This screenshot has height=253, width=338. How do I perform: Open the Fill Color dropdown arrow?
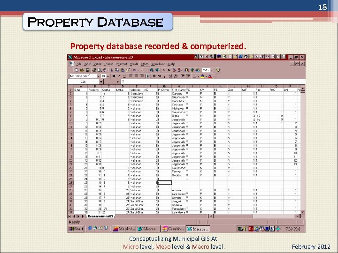pyautogui.click(x=206, y=76)
